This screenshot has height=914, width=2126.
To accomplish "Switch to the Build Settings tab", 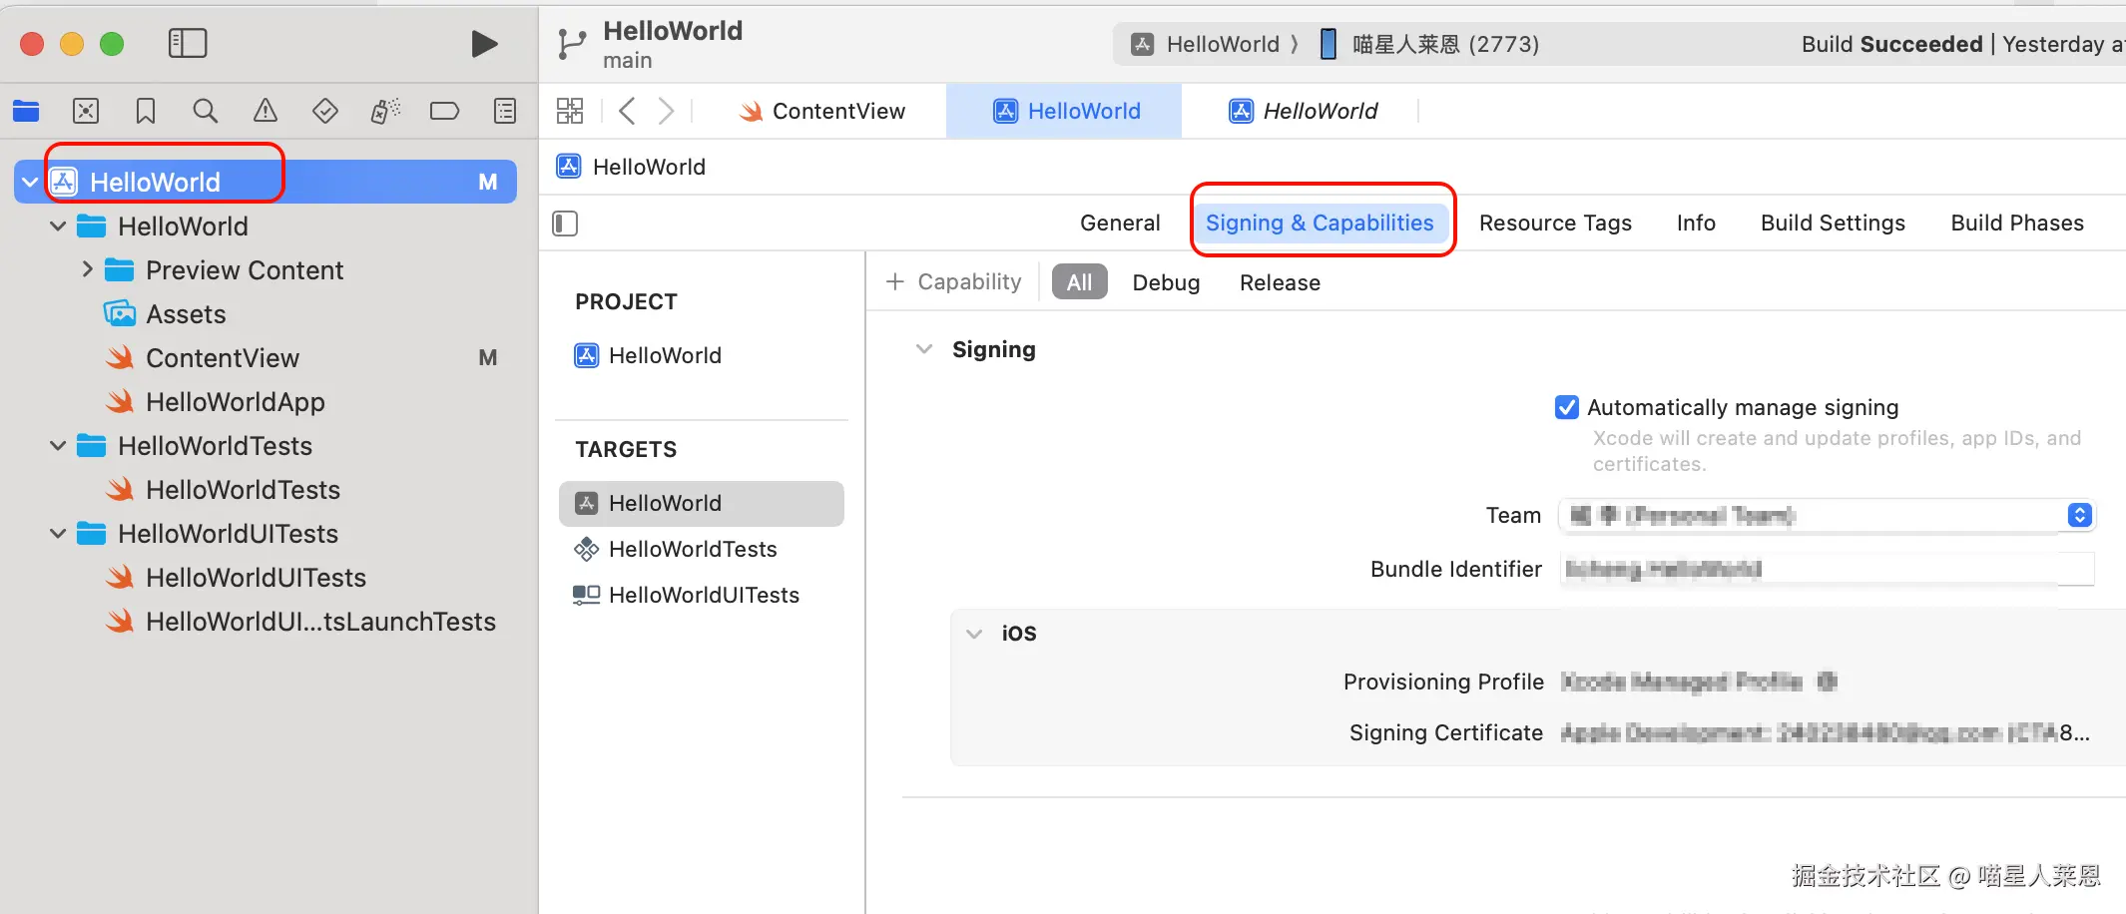I will point(1833,223).
